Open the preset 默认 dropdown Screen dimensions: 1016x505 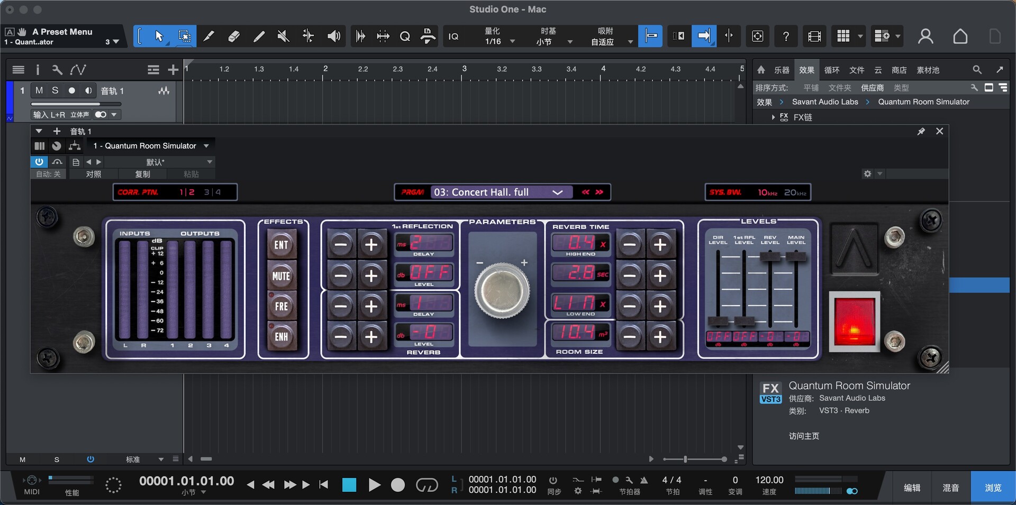(x=160, y=162)
